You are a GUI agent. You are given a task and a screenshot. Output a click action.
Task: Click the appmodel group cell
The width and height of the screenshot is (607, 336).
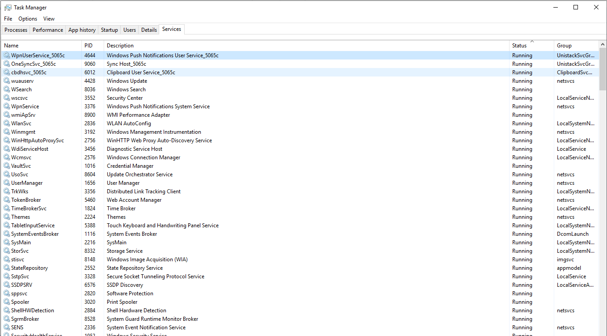pos(569,268)
